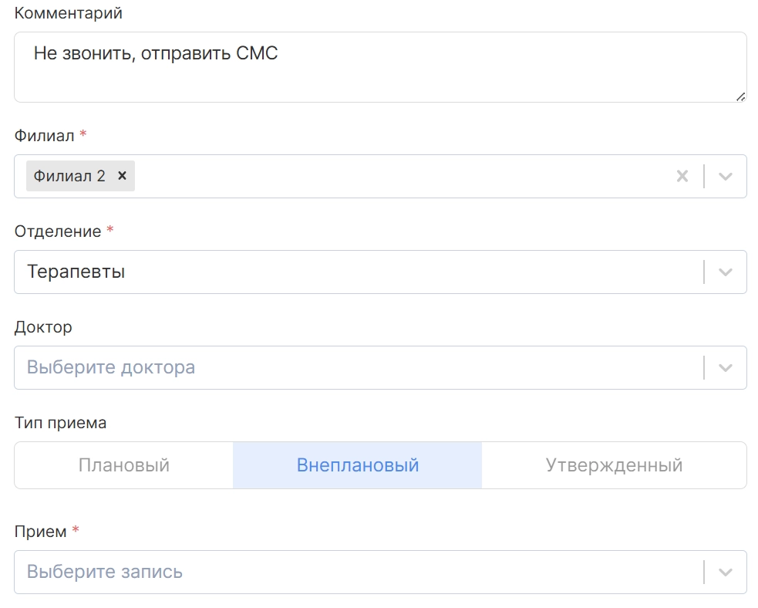Open the Доктор dropdown chevron
Image resolution: width=758 pixels, height=608 pixels.
(x=725, y=367)
